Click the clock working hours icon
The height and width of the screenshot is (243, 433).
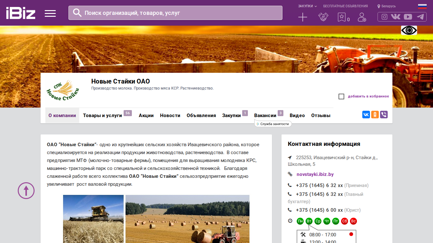tap(290, 221)
